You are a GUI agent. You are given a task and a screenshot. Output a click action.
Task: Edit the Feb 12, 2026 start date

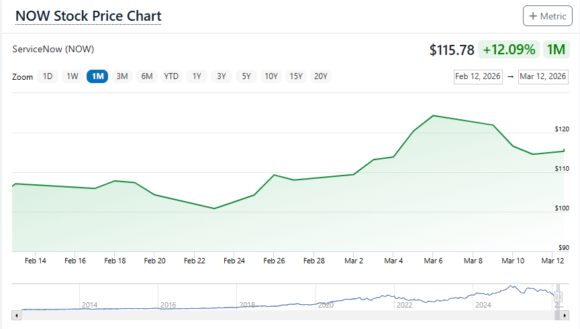coord(478,77)
